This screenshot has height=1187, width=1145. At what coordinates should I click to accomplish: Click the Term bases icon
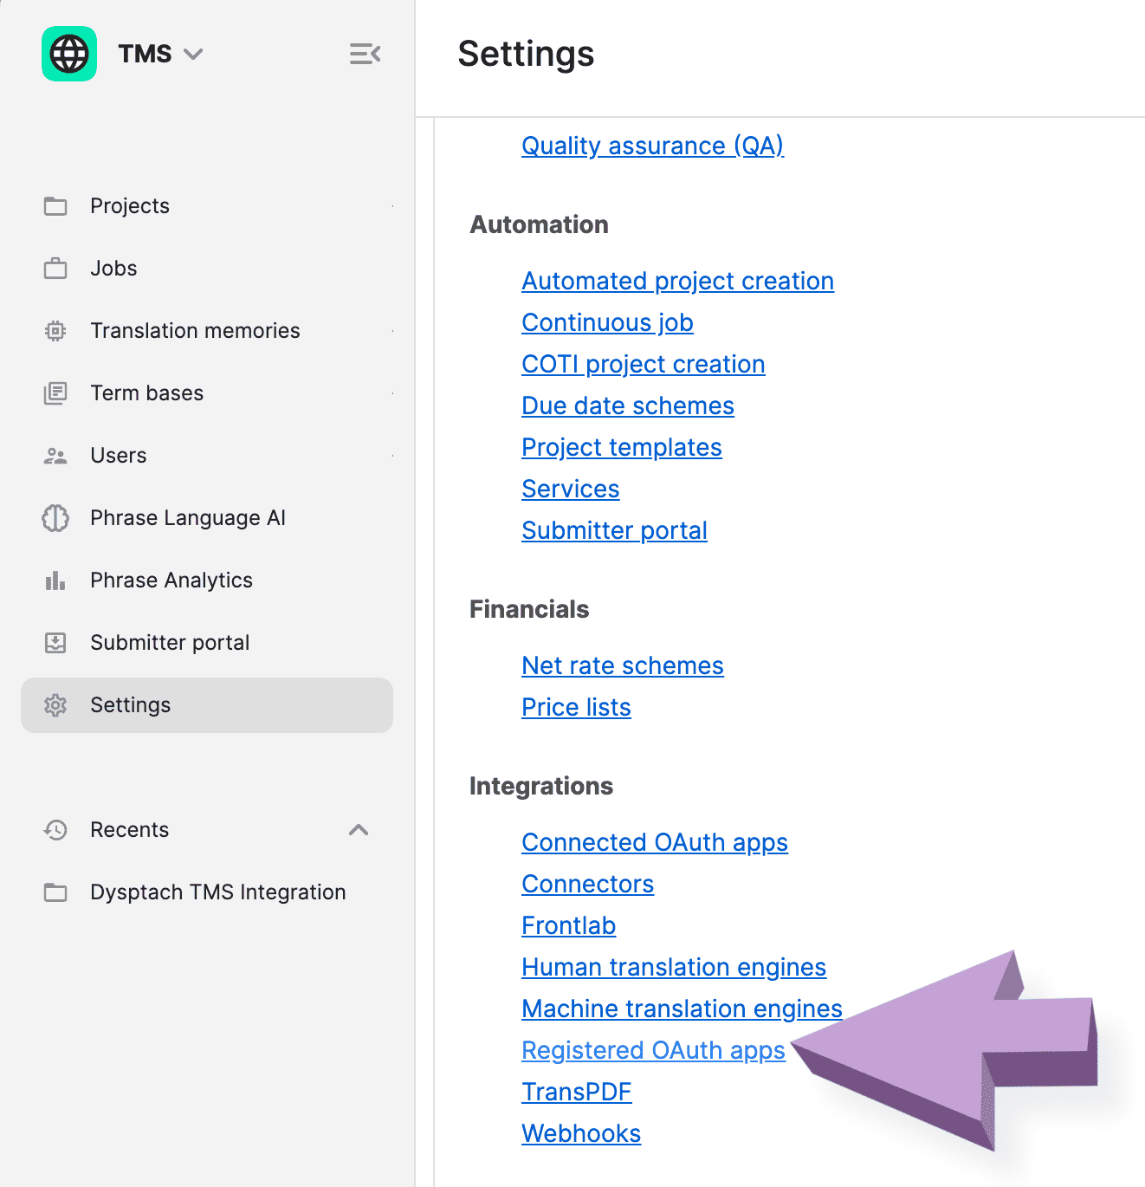tap(55, 393)
